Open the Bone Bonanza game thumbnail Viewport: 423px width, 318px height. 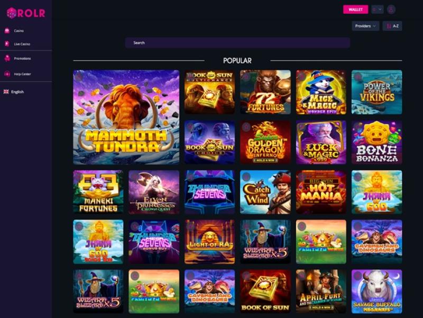[376, 142]
